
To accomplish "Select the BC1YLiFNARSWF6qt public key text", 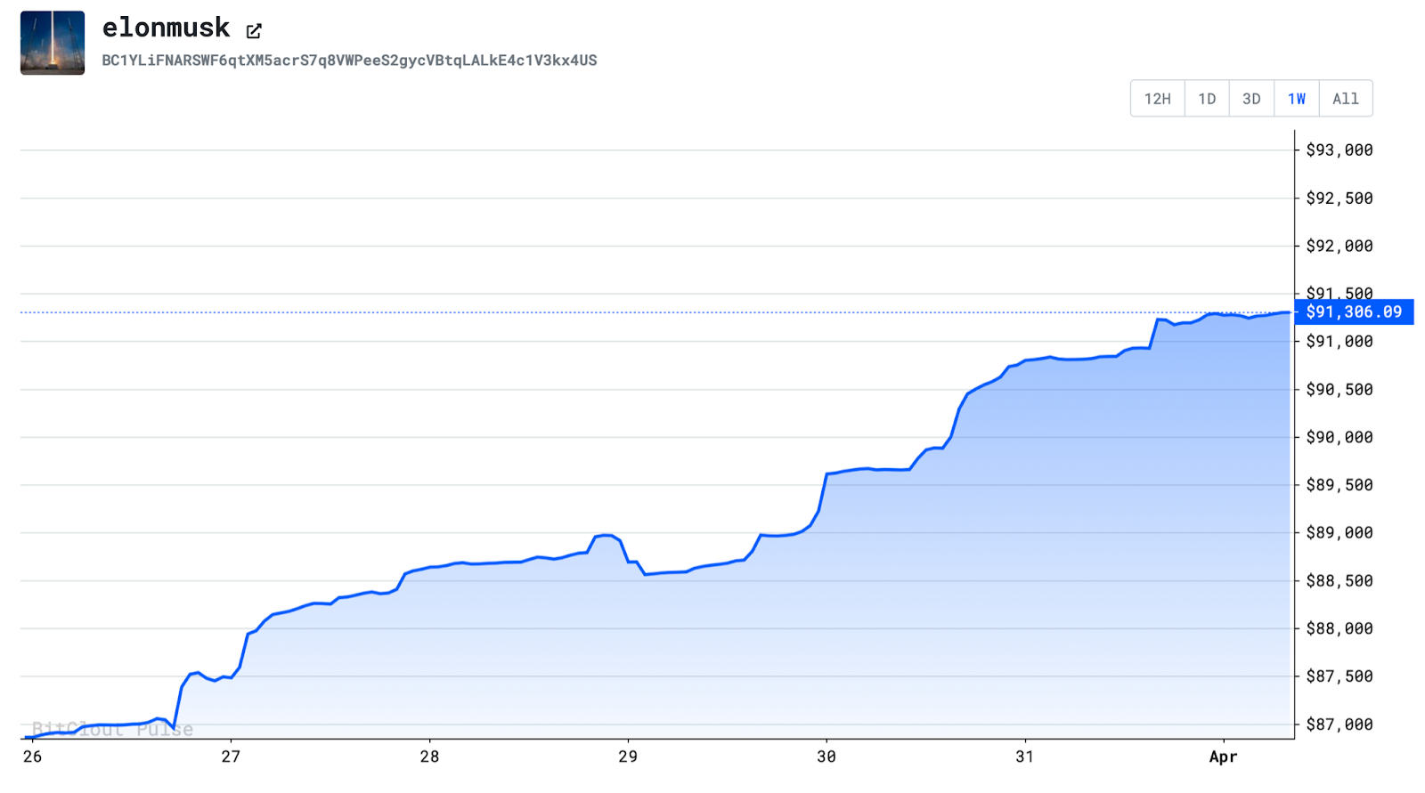I will 349,61.
